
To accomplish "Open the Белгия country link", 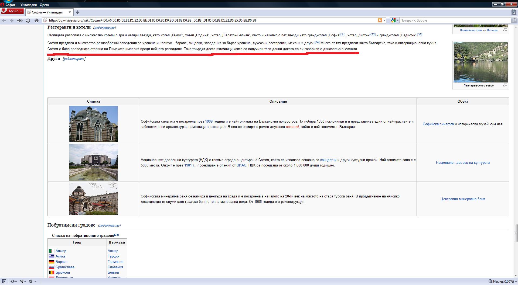I will click(113, 273).
